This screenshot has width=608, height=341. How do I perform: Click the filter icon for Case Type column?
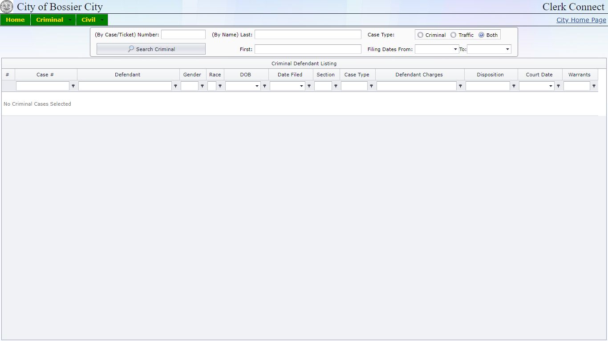(371, 86)
